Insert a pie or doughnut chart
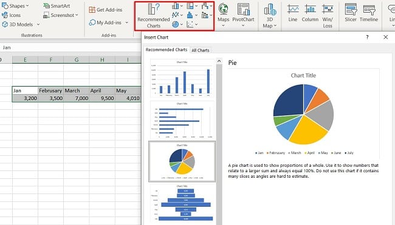 (176, 24)
